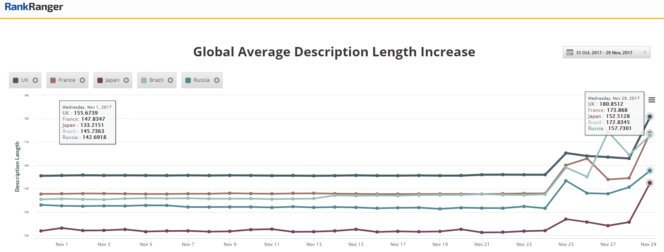Click the UK data point on Nov 29
Image resolution: width=664 pixels, height=252 pixels.
tap(650, 117)
